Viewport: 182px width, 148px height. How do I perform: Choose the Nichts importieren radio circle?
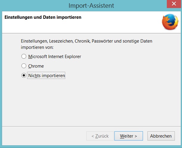point(24,75)
